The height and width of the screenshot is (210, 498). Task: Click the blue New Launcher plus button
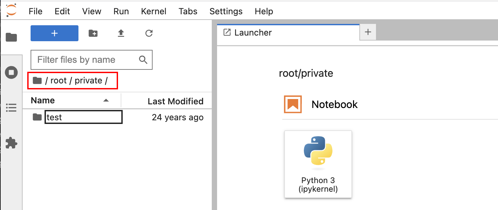click(x=55, y=33)
